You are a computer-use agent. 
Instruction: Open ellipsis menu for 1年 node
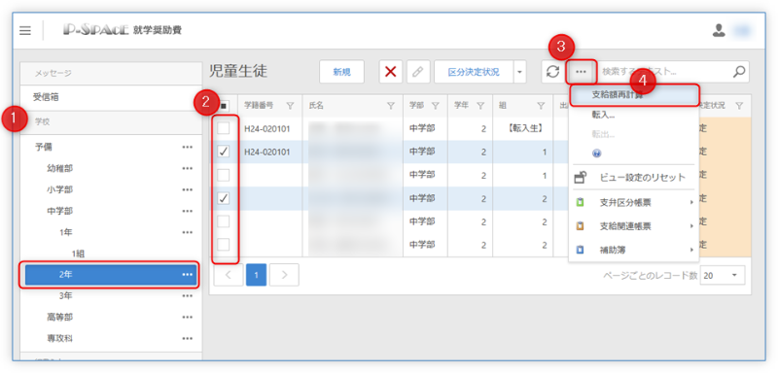click(187, 232)
